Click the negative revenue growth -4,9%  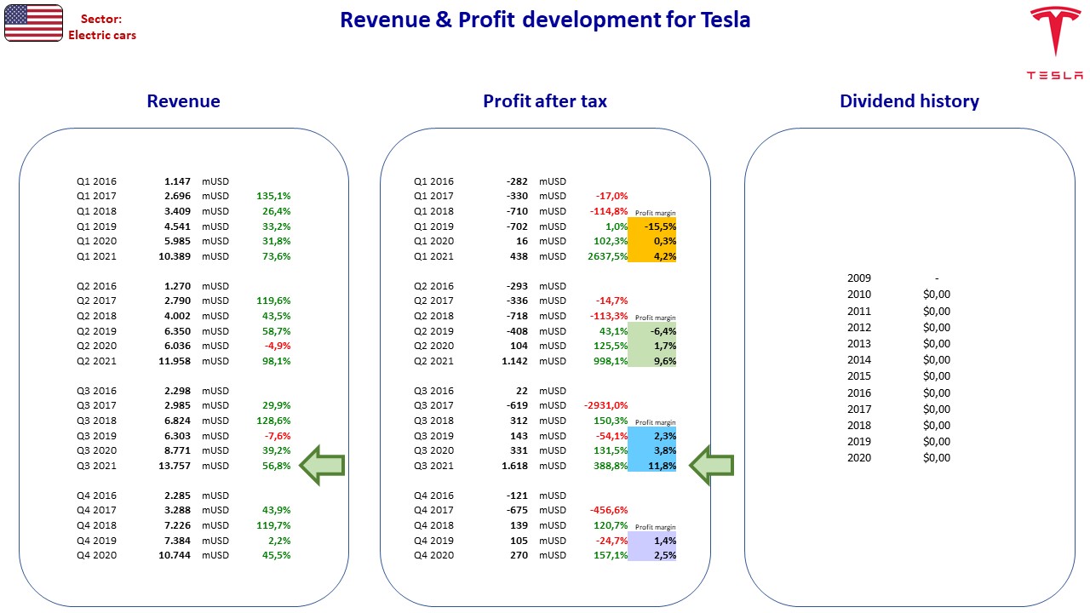pyautogui.click(x=277, y=346)
